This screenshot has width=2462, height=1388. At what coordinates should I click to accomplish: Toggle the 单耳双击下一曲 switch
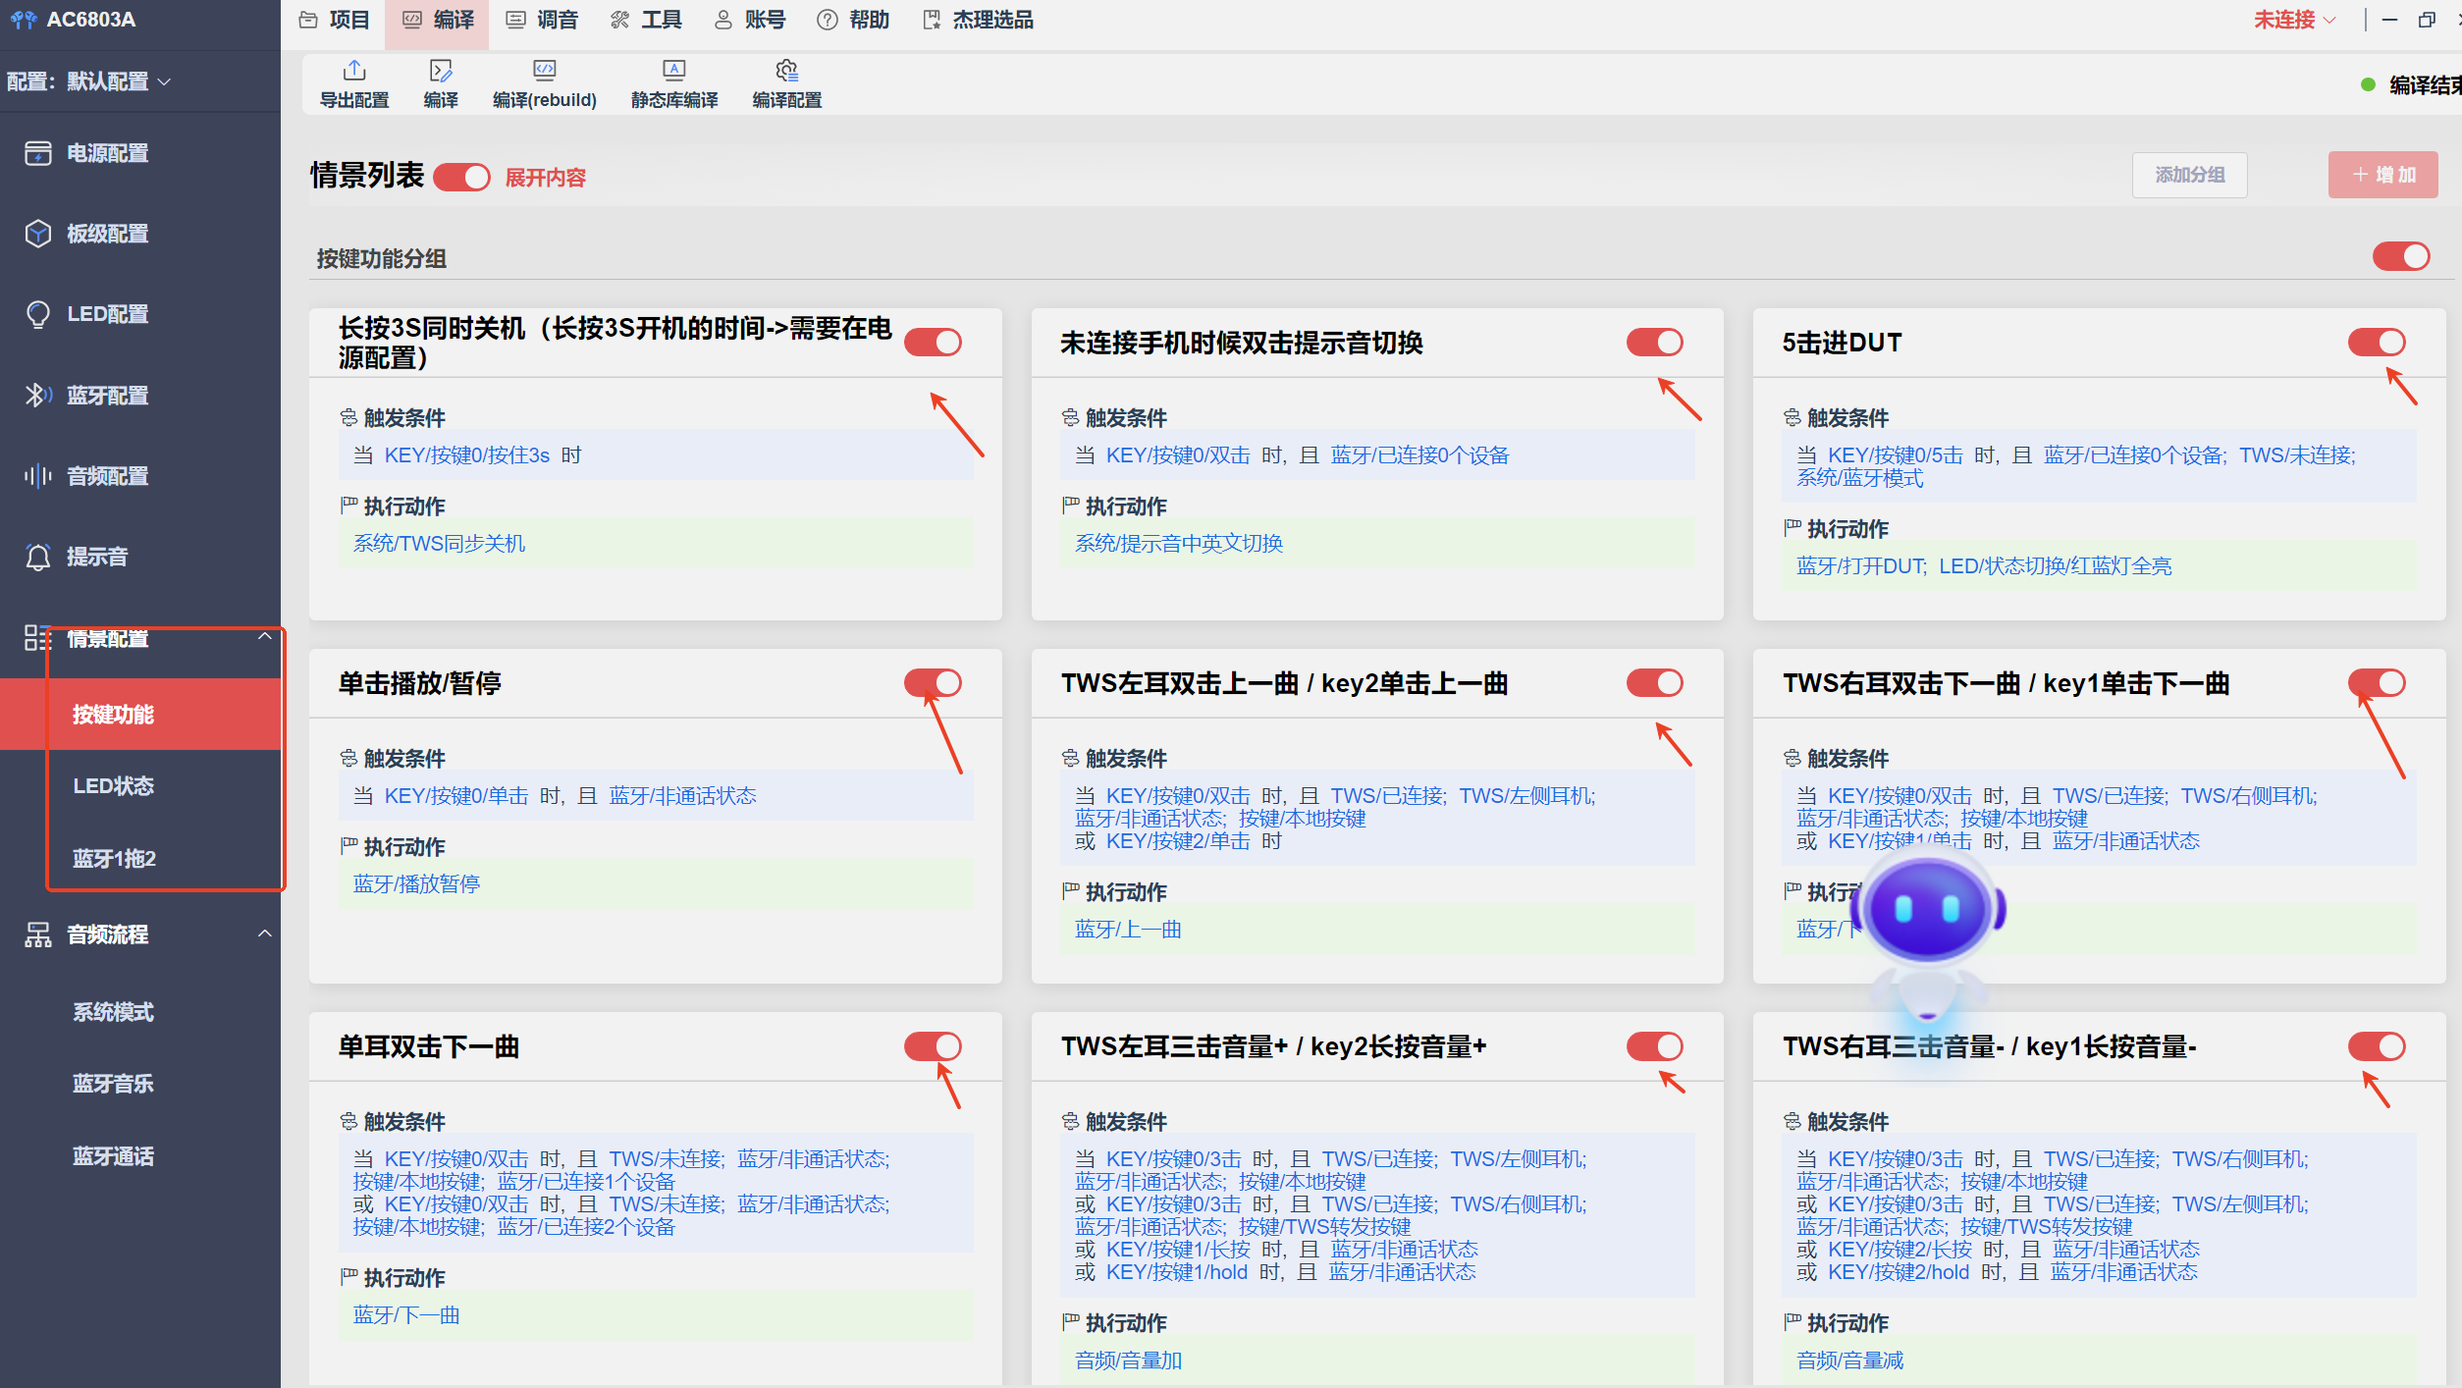(933, 1046)
